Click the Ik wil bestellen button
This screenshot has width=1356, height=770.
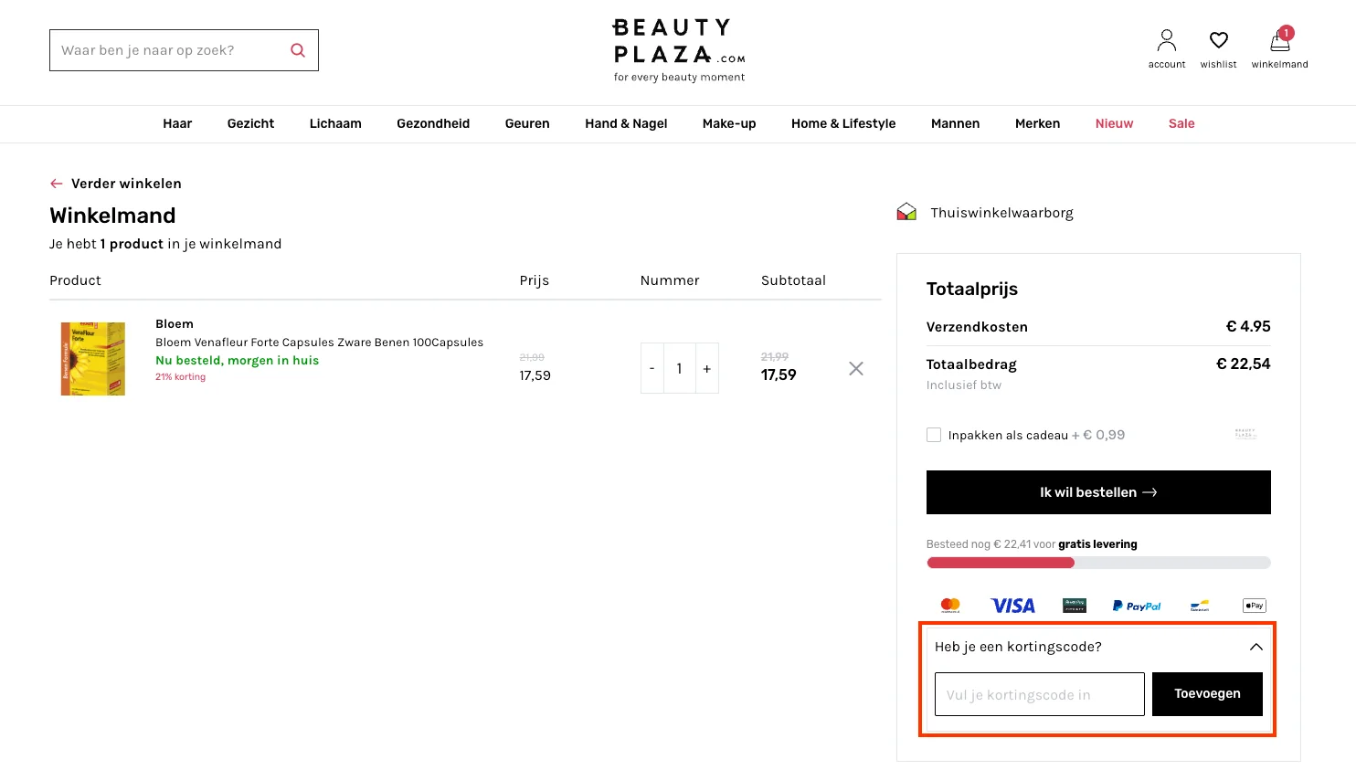tap(1098, 492)
